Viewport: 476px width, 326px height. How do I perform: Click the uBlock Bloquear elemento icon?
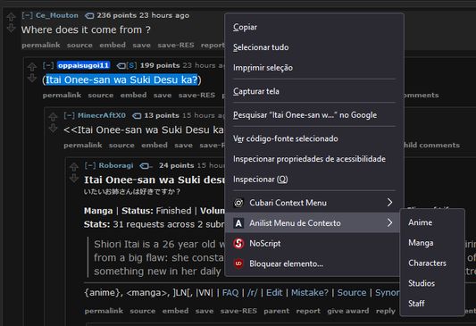238,263
